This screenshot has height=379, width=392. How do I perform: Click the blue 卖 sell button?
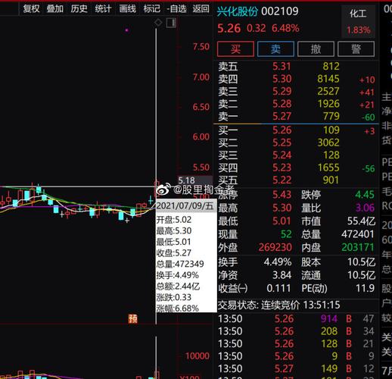click(275, 49)
